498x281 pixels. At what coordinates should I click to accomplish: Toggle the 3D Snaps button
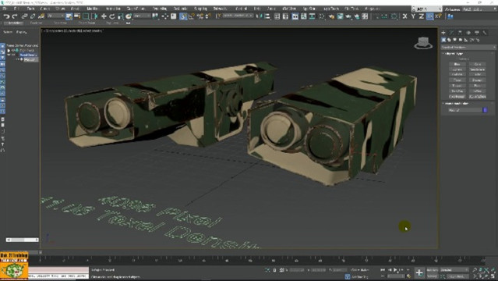[183, 16]
